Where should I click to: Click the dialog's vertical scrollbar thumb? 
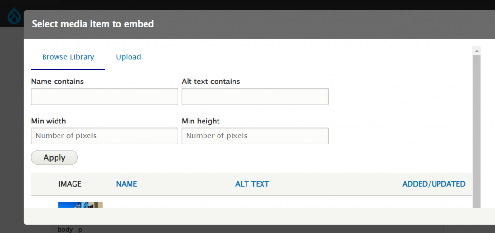(x=477, y=130)
